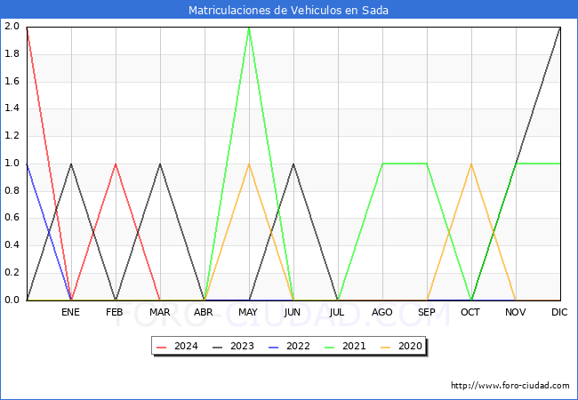Select the 2024 legend label
578x400 pixels.
coord(186,347)
